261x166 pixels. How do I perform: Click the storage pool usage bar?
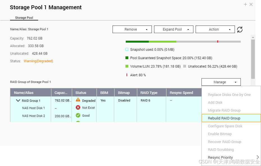click(x=183, y=41)
